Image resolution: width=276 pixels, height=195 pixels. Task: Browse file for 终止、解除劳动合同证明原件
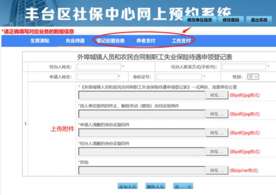pyautogui.click(x=217, y=114)
